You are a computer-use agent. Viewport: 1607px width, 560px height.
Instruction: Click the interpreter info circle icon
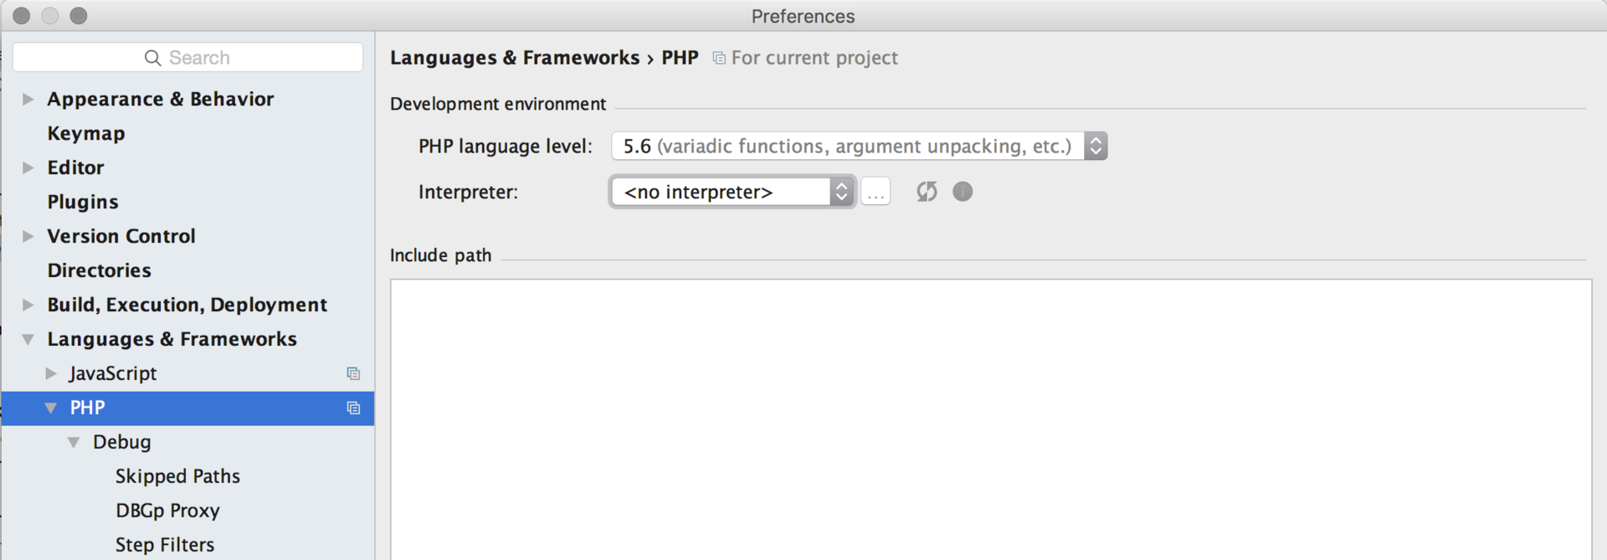(963, 192)
